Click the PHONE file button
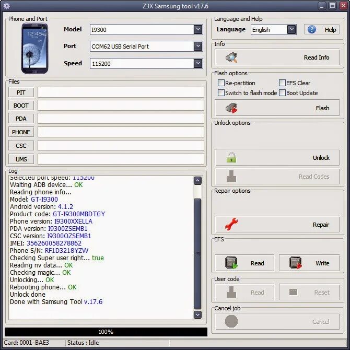 pyautogui.click(x=21, y=132)
